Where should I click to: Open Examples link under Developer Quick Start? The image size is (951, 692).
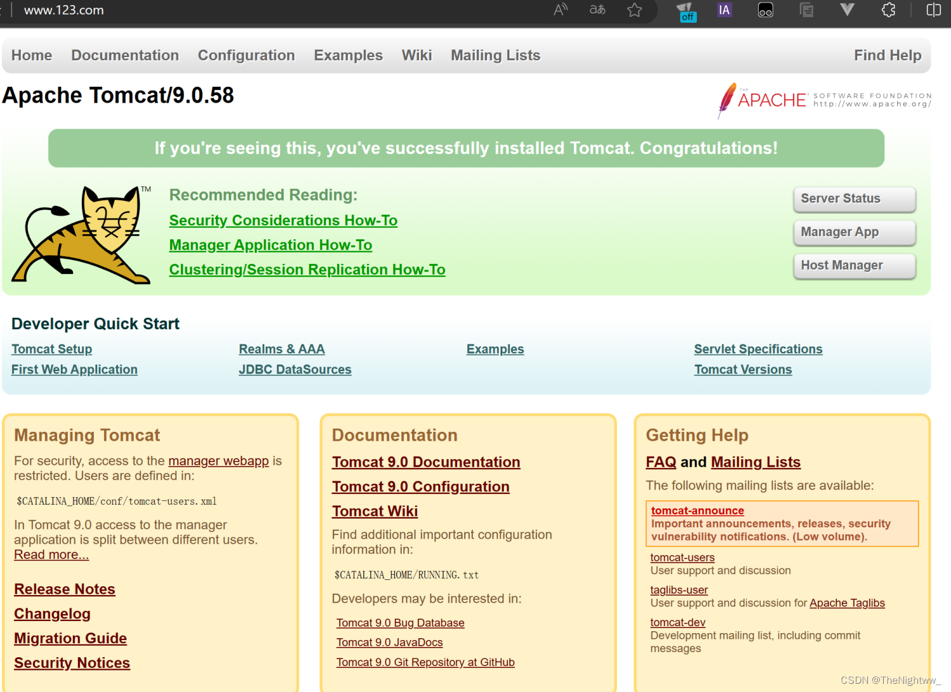pyautogui.click(x=495, y=349)
